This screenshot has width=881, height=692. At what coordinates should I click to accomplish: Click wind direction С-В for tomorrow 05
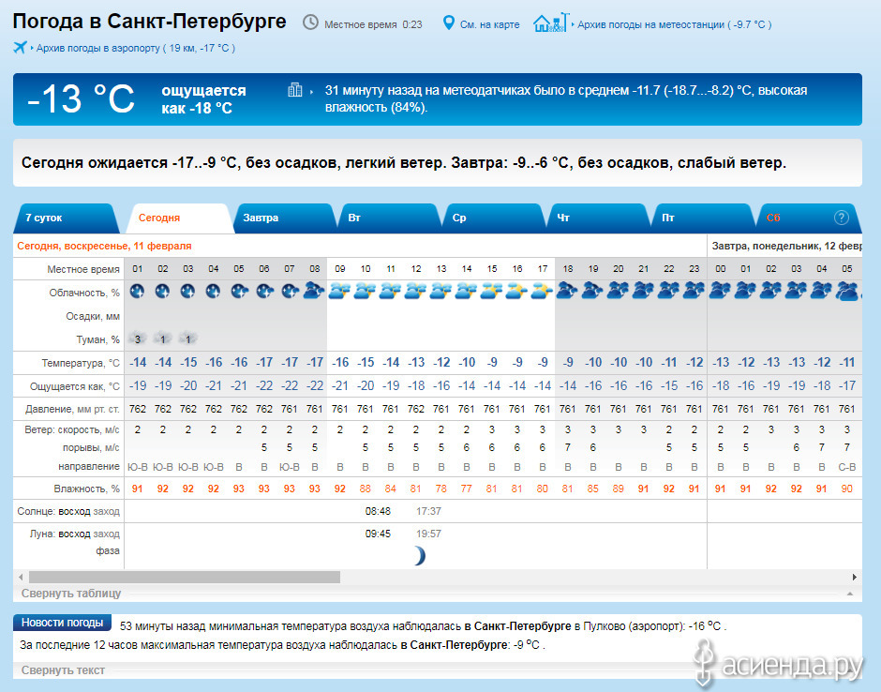[846, 467]
